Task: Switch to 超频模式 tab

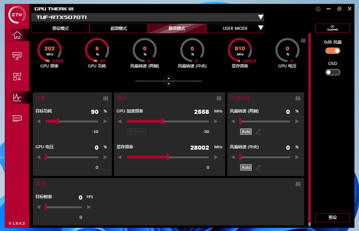Action: coord(119,28)
